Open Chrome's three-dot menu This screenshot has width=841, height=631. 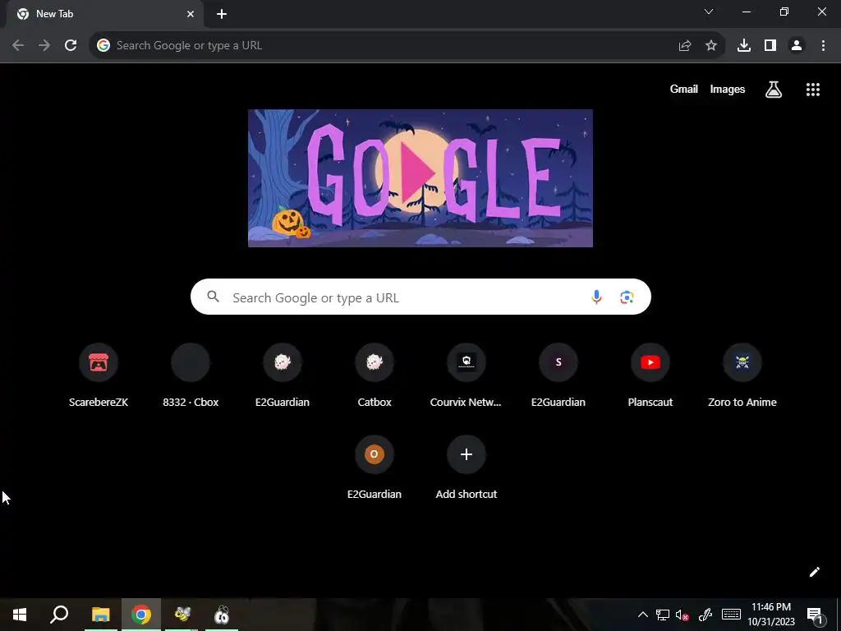point(823,46)
